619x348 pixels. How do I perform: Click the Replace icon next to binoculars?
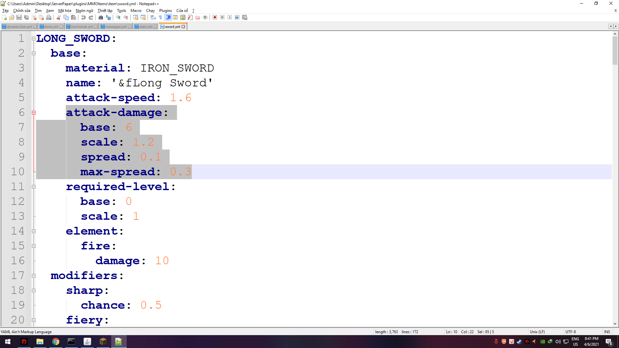(x=108, y=17)
